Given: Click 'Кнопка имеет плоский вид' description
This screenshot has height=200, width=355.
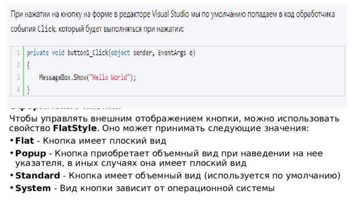Looking at the screenshot, I should click(104, 141).
